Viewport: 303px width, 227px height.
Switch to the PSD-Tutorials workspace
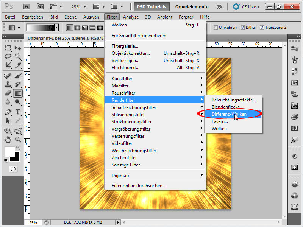(x=152, y=7)
